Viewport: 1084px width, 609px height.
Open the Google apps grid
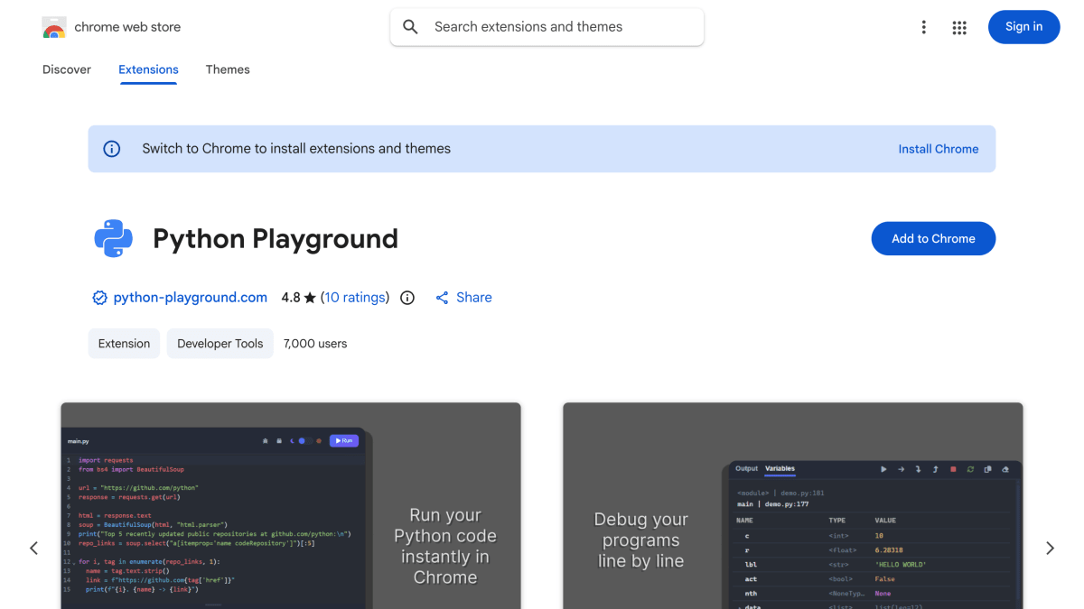tap(959, 27)
